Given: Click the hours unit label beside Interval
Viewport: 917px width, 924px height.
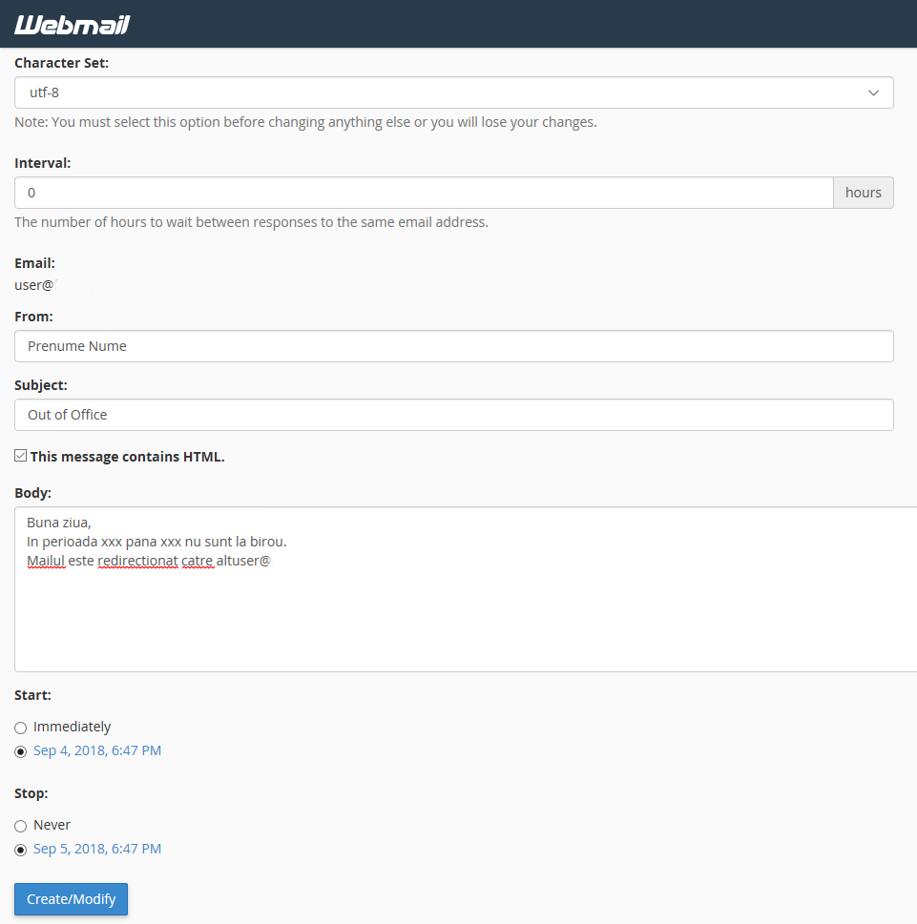Looking at the screenshot, I should [864, 193].
